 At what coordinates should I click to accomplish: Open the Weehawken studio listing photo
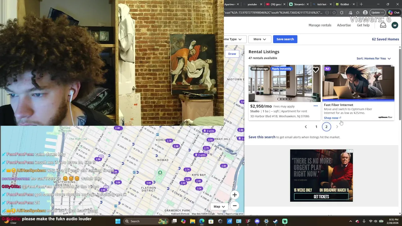pyautogui.click(x=285, y=83)
